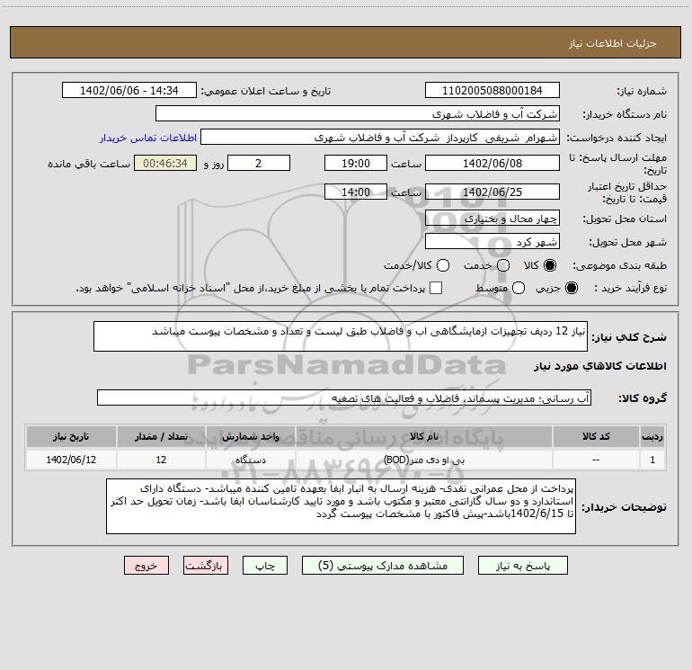Viewport: 692px width, 670px height.
Task: Click the buyer name field شرکت آب و فاضلاب شهری
Action: click(358, 114)
